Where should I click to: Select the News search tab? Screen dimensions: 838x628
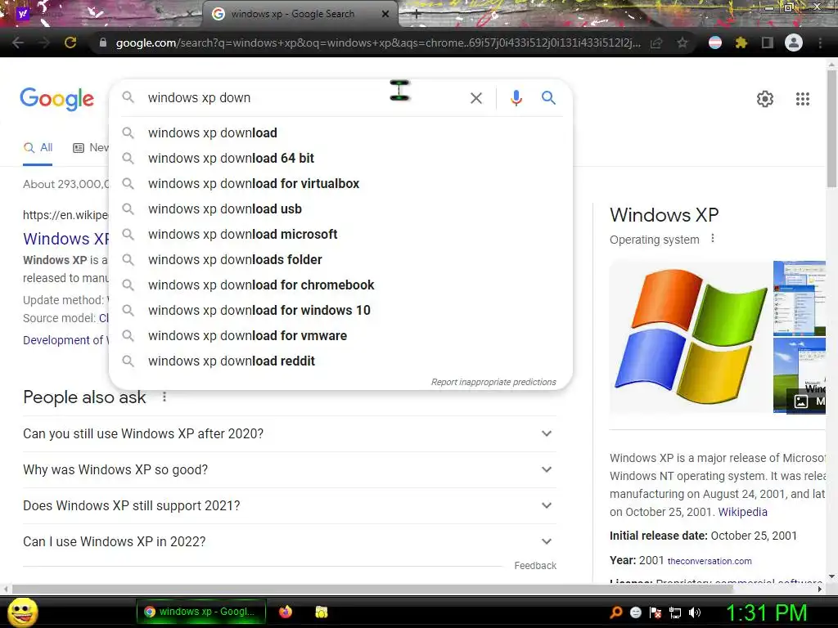point(91,148)
